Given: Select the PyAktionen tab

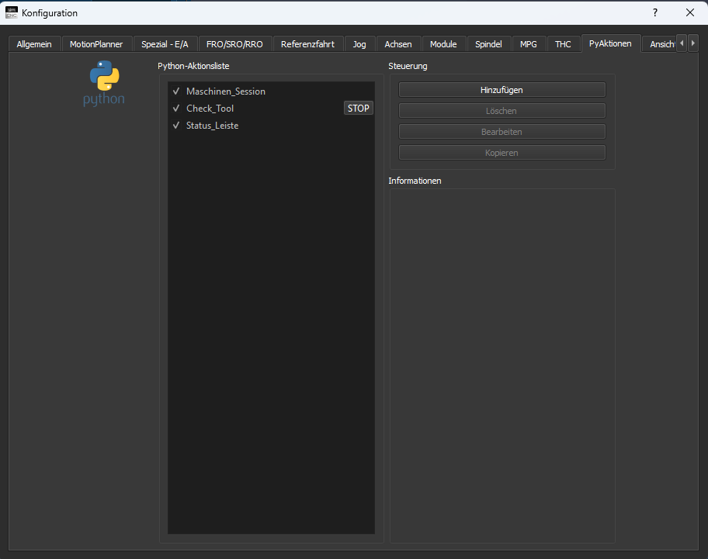Looking at the screenshot, I should pyautogui.click(x=610, y=43).
